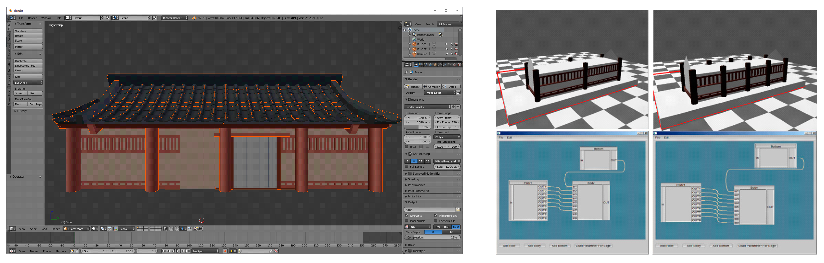The width and height of the screenshot is (824, 263).
Task: Click the record auto-keyframe red button
Action: click(225, 251)
